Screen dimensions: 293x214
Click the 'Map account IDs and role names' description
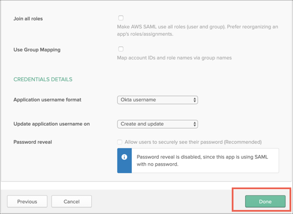click(x=175, y=58)
